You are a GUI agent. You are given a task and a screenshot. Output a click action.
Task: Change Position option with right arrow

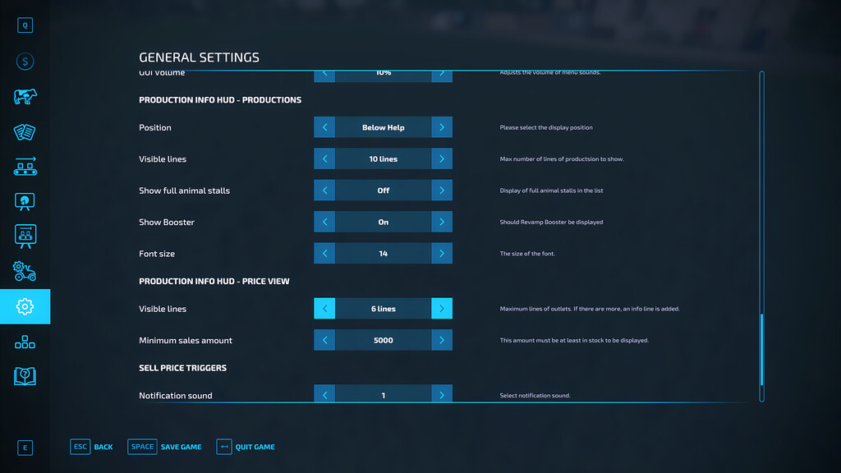[442, 127]
